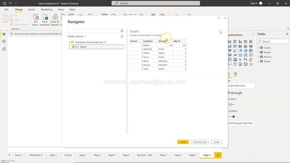Switch to the ToolTip page tab
The width and height of the screenshot is (290, 163).
pos(68,155)
